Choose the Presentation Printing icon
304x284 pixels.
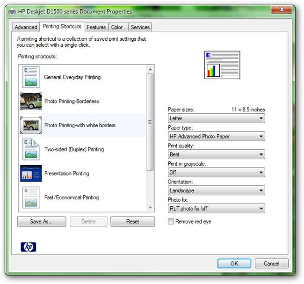pos(31,174)
